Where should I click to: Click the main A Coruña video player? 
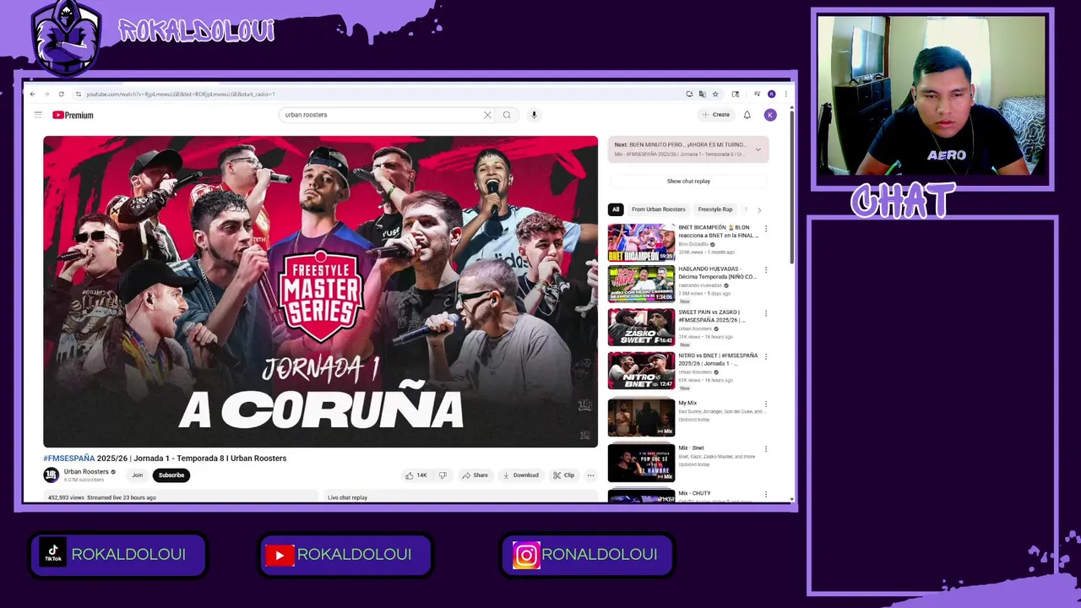pos(321,291)
